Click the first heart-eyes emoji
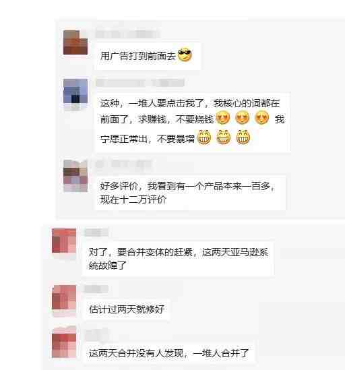The image size is (345, 370). point(223,118)
